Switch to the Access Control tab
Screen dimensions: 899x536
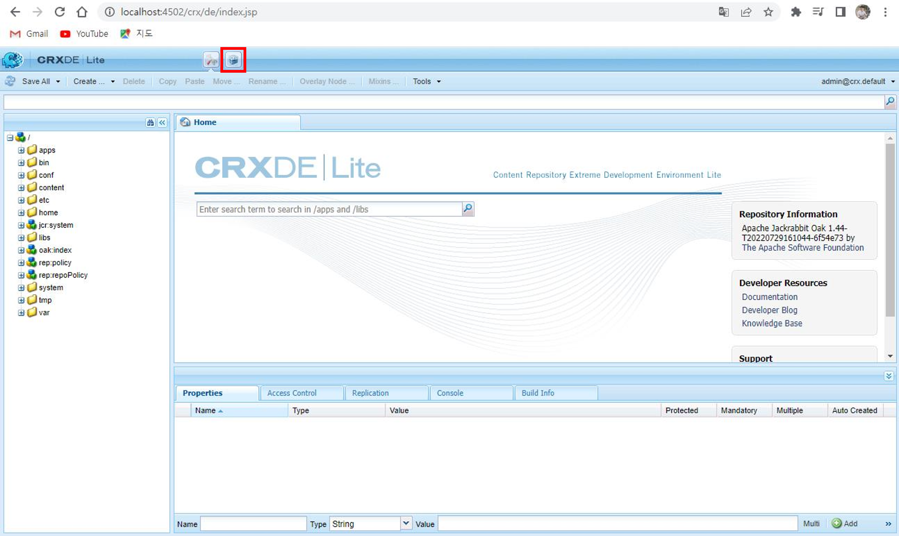coord(292,393)
